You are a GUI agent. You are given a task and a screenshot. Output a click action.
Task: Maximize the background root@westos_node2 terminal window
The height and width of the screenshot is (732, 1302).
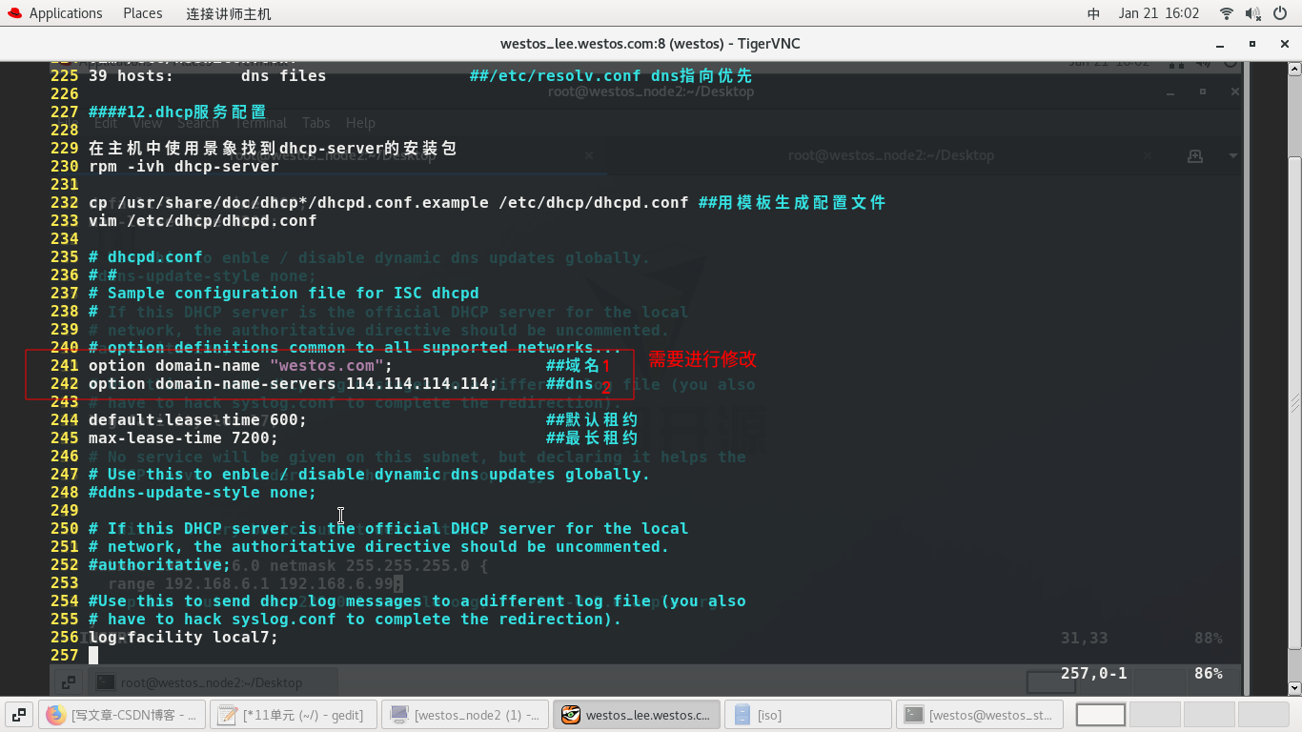(x=1203, y=92)
